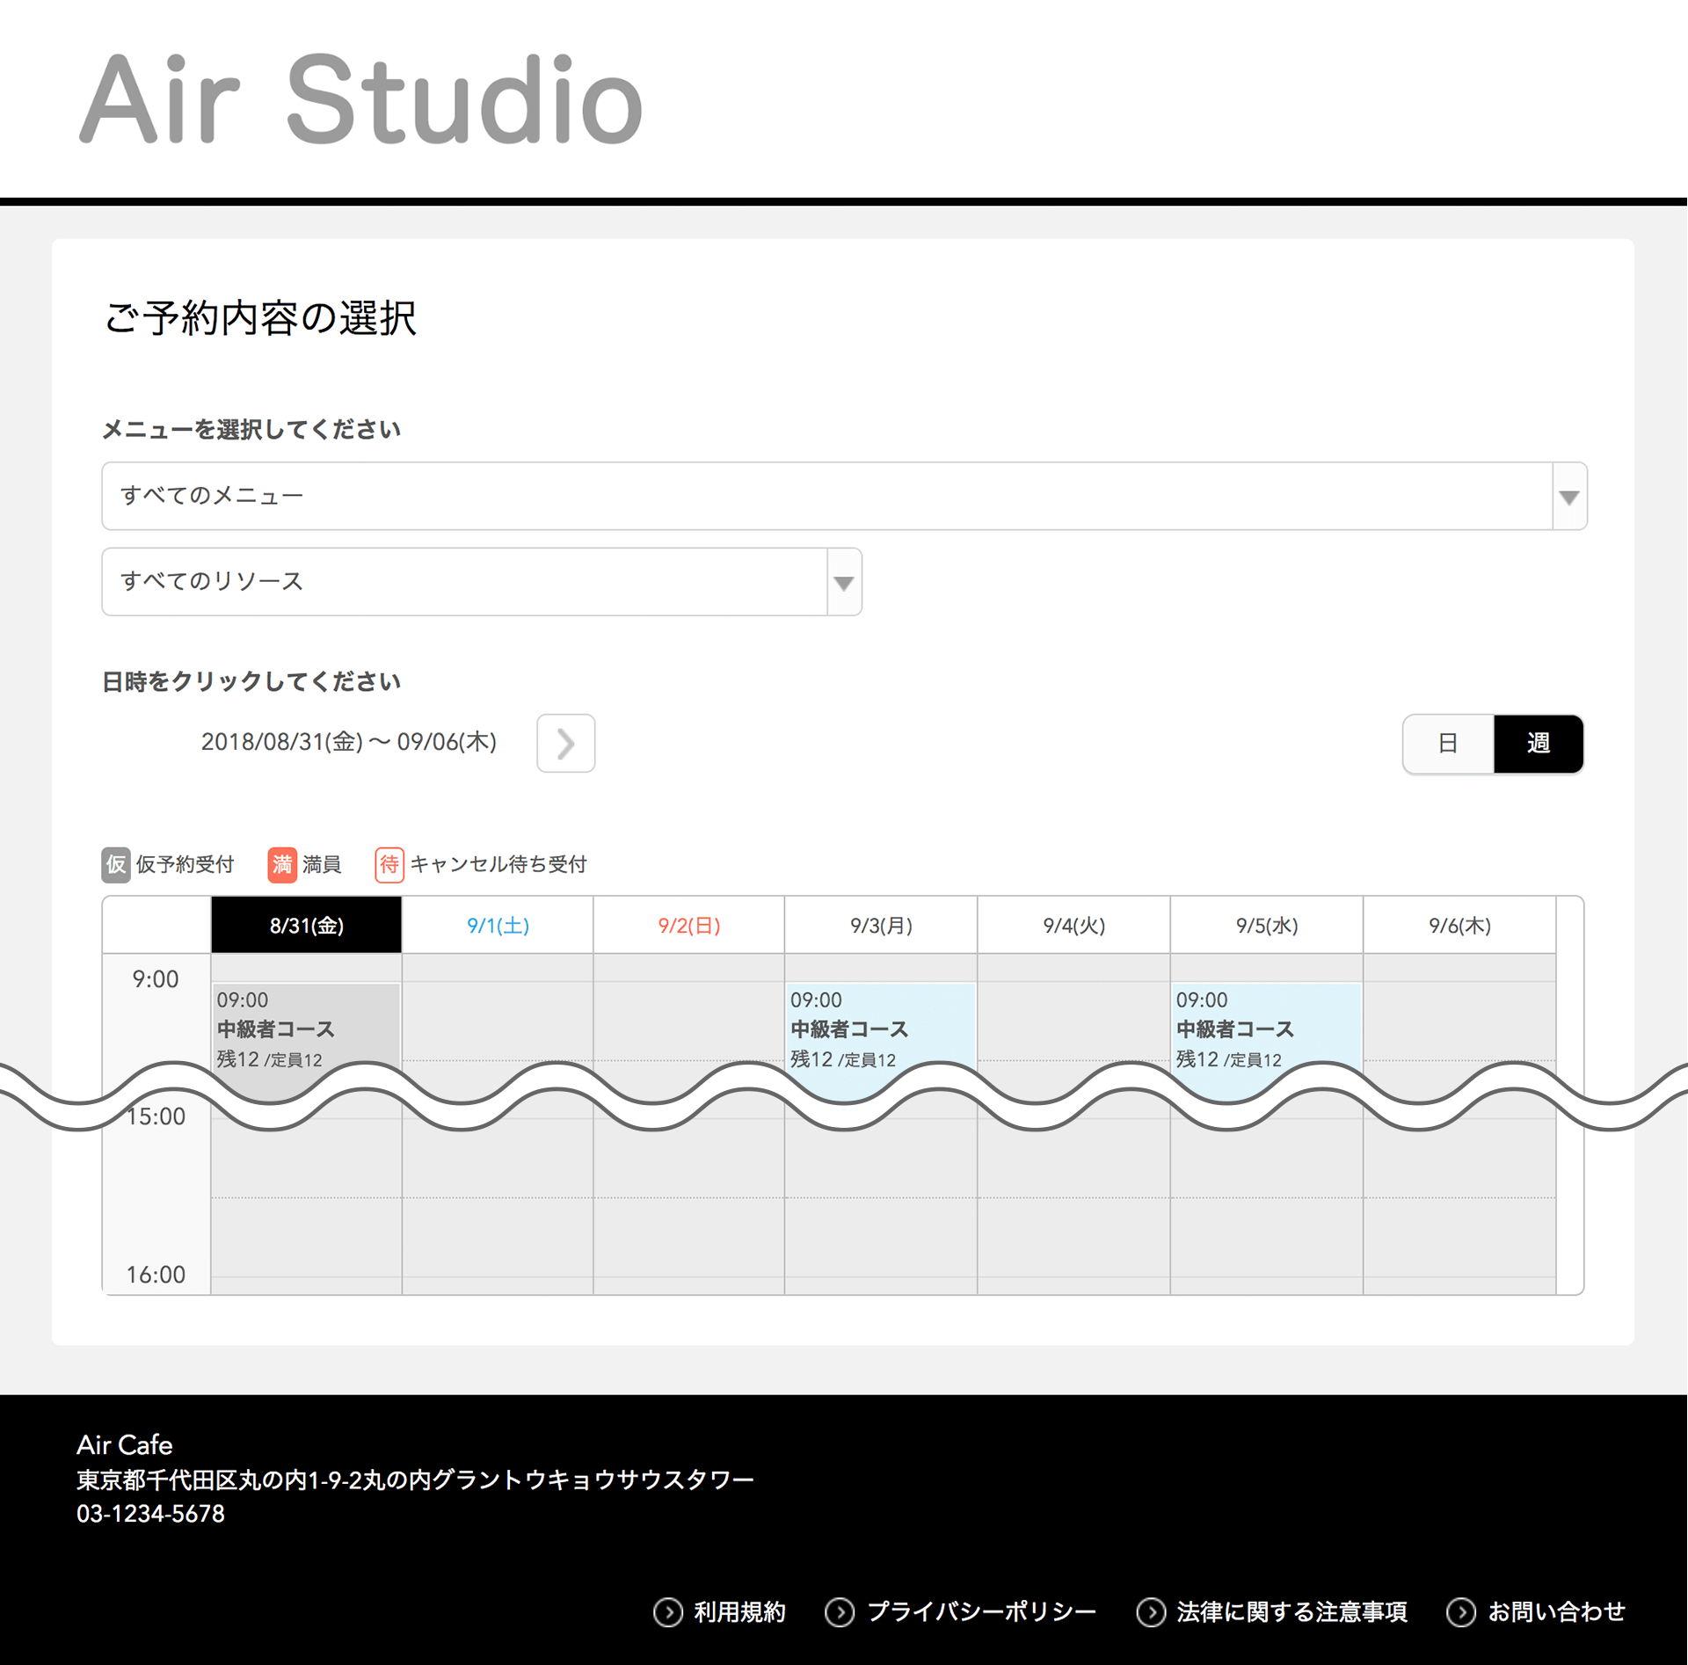Click the Air Studio logo
The image size is (1688, 1665).
pyautogui.click(x=361, y=98)
